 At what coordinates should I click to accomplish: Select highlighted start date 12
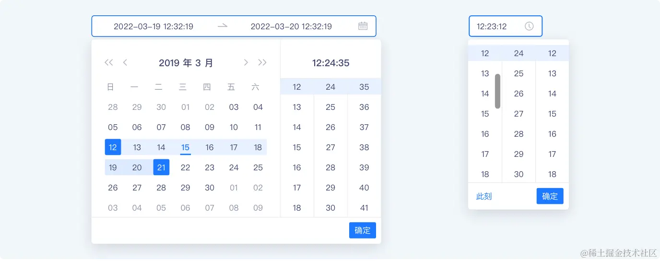click(x=113, y=147)
